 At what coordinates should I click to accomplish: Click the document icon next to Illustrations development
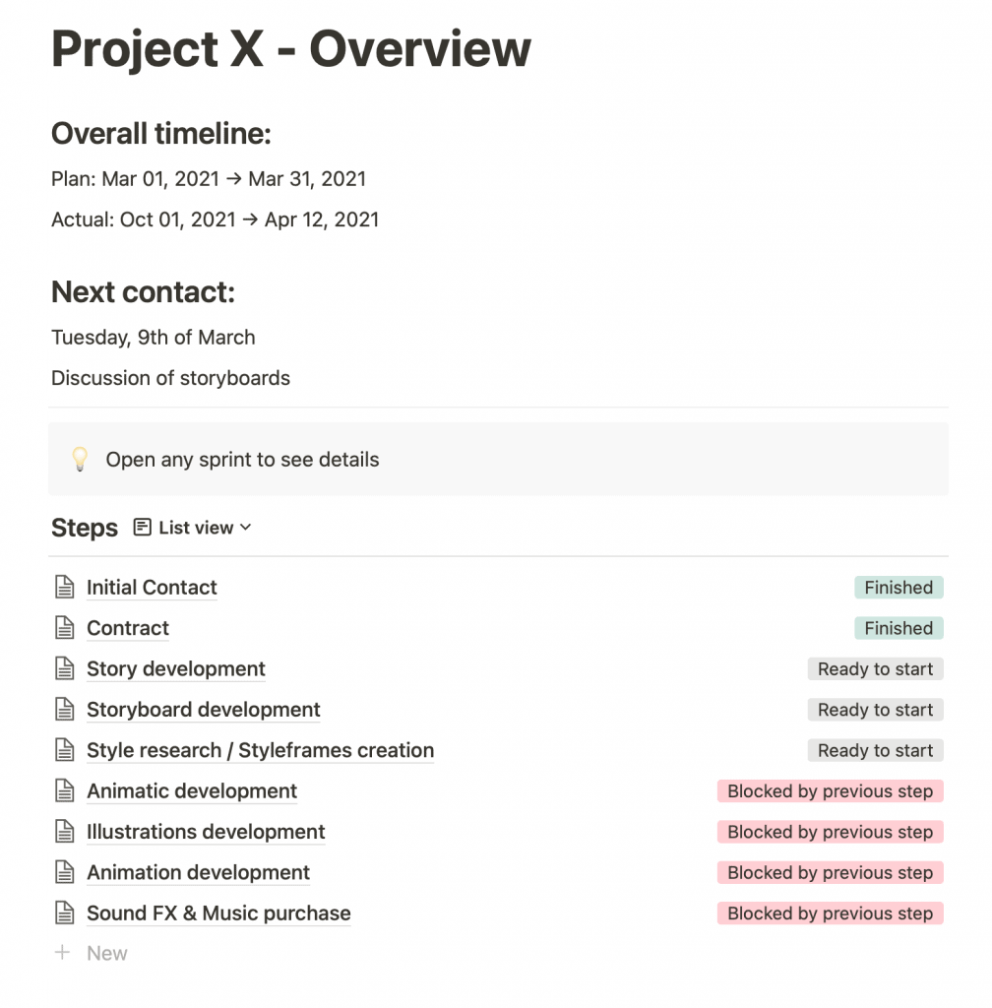[x=64, y=831]
